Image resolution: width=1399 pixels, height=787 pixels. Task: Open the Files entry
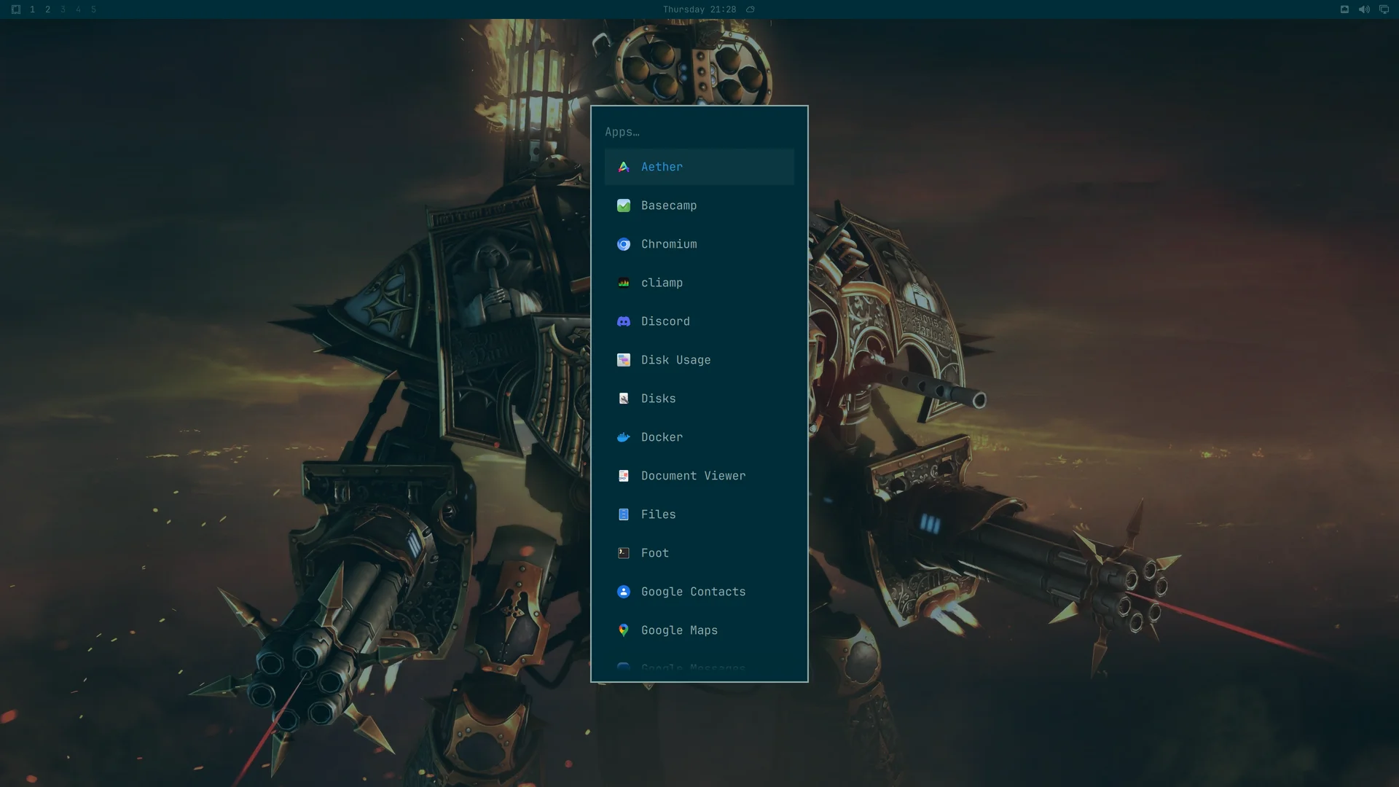click(x=699, y=514)
